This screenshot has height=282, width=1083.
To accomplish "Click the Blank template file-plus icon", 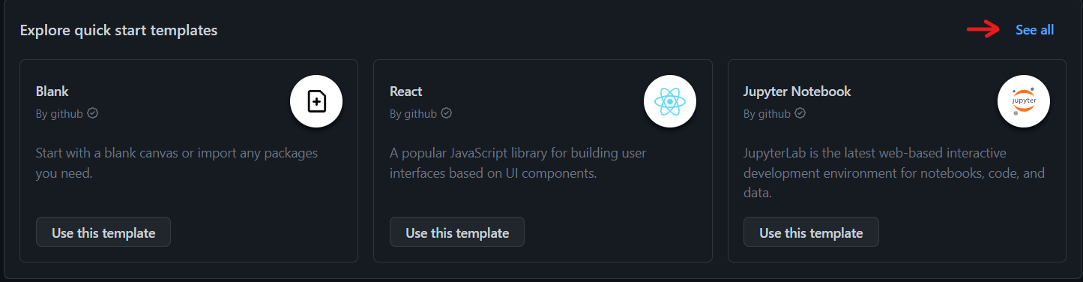I will tap(316, 101).
